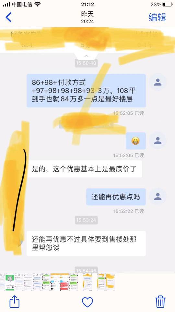This screenshot has width=175, height=312.
Task: Select the 还能再优惠不过具体要到售楼处 message
Action: click(x=86, y=243)
